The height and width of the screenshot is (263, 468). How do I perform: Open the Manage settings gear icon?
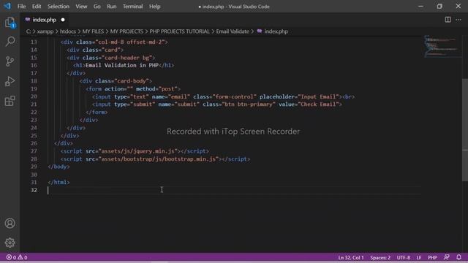click(10, 243)
